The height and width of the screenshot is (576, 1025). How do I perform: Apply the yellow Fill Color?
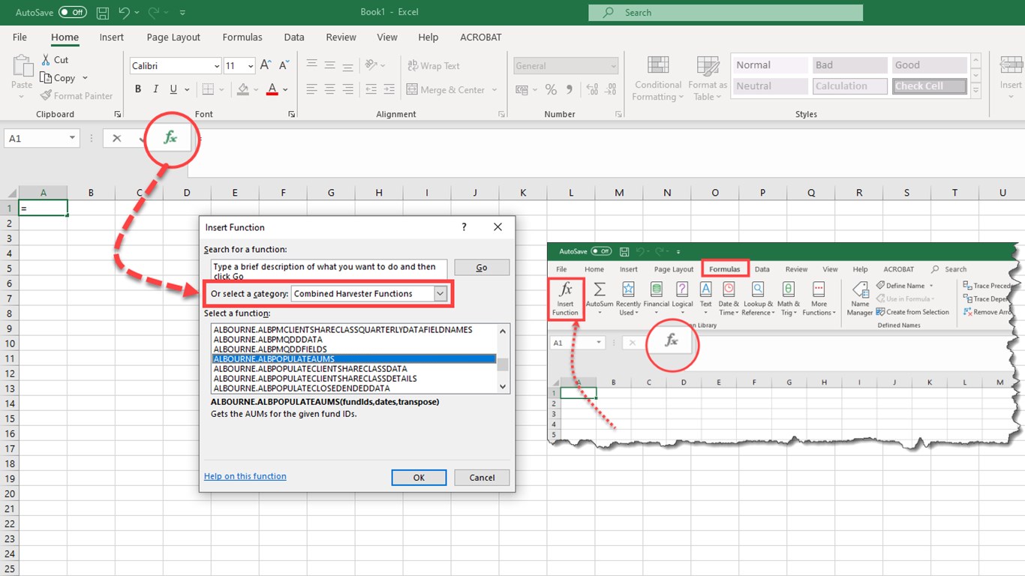point(242,89)
